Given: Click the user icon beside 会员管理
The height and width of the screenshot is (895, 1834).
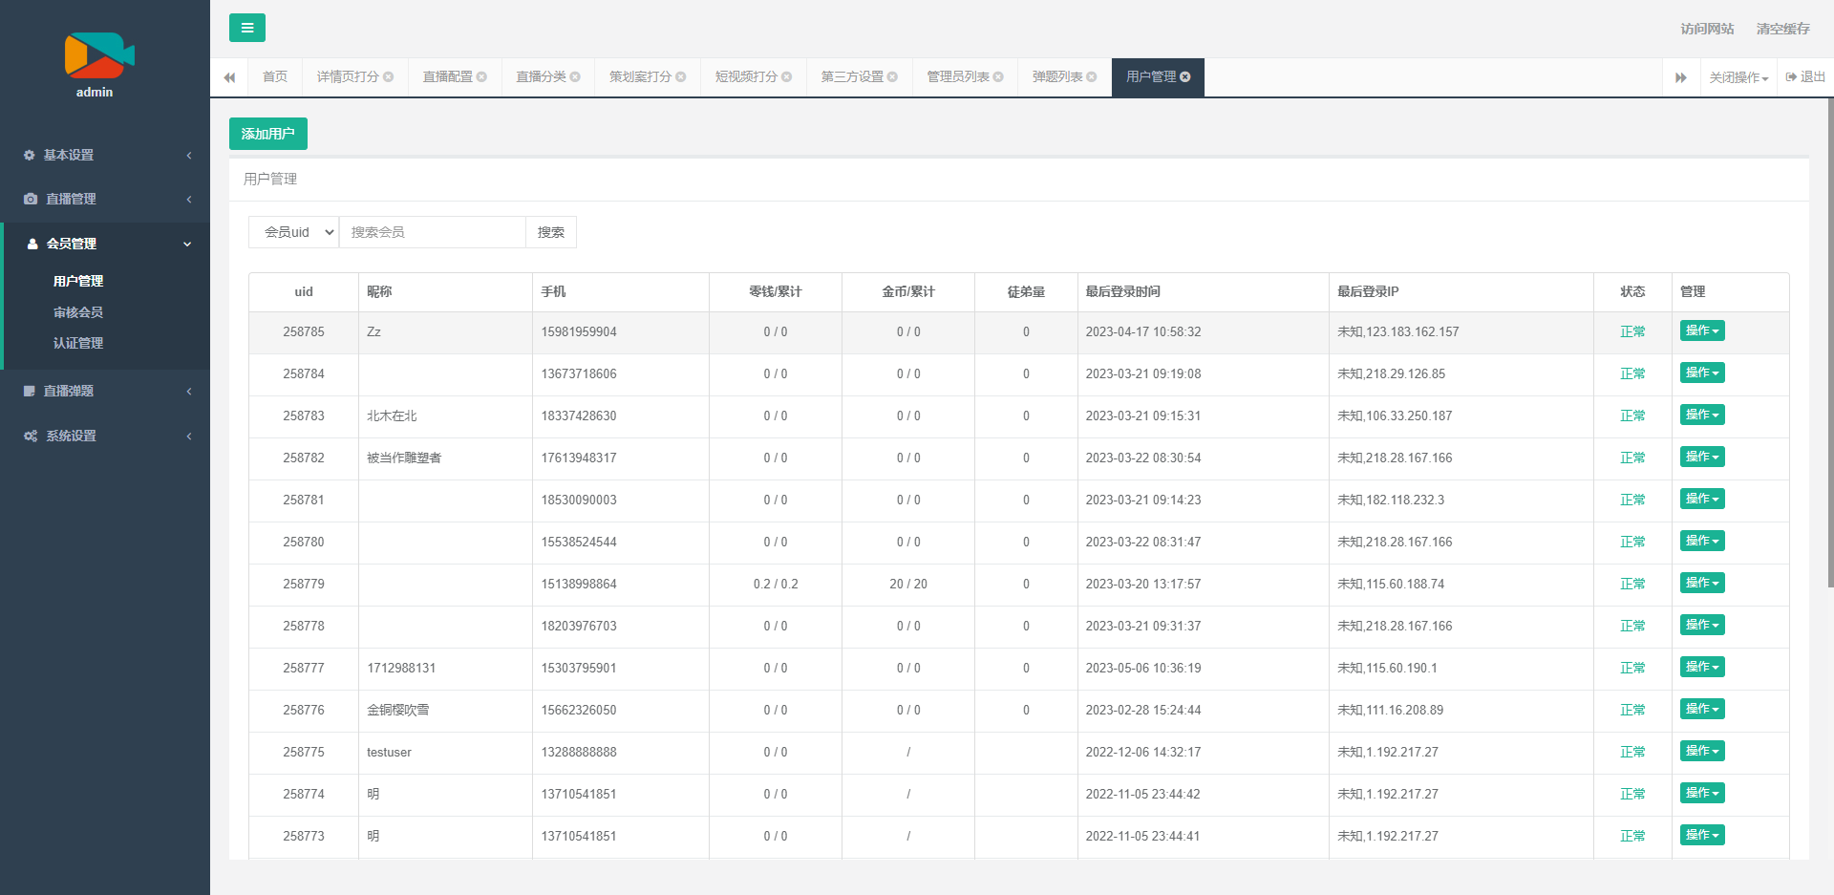Looking at the screenshot, I should click(32, 244).
